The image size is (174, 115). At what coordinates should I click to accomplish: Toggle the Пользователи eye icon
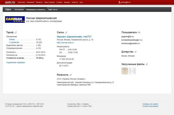click(x=139, y=32)
